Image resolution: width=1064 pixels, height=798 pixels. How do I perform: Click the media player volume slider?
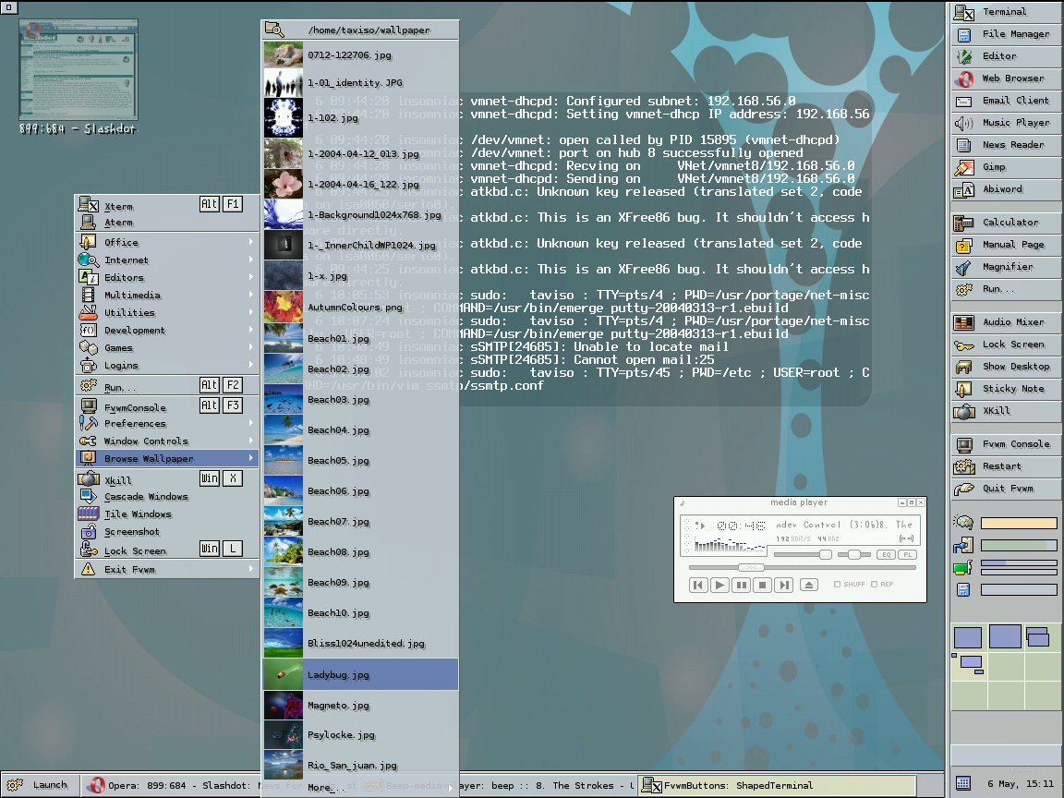[803, 554]
